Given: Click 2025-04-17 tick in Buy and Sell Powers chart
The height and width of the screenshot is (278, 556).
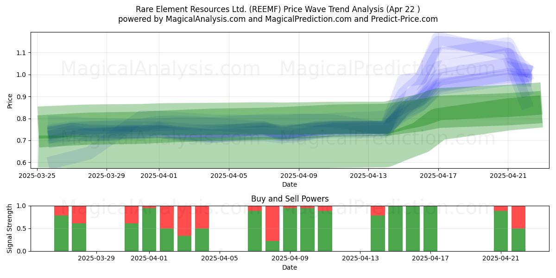Looking at the screenshot, I should tap(430, 259).
